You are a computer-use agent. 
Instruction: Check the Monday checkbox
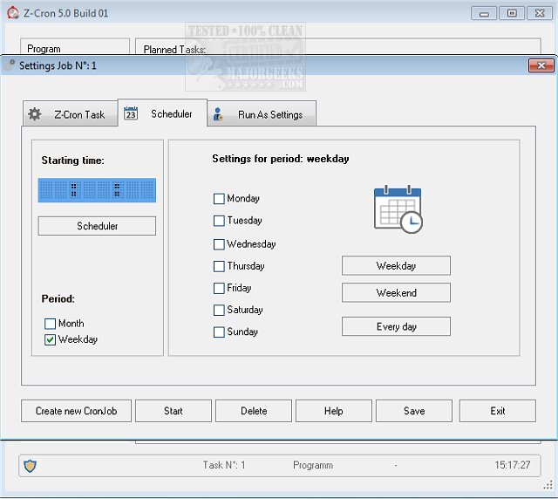coord(219,198)
